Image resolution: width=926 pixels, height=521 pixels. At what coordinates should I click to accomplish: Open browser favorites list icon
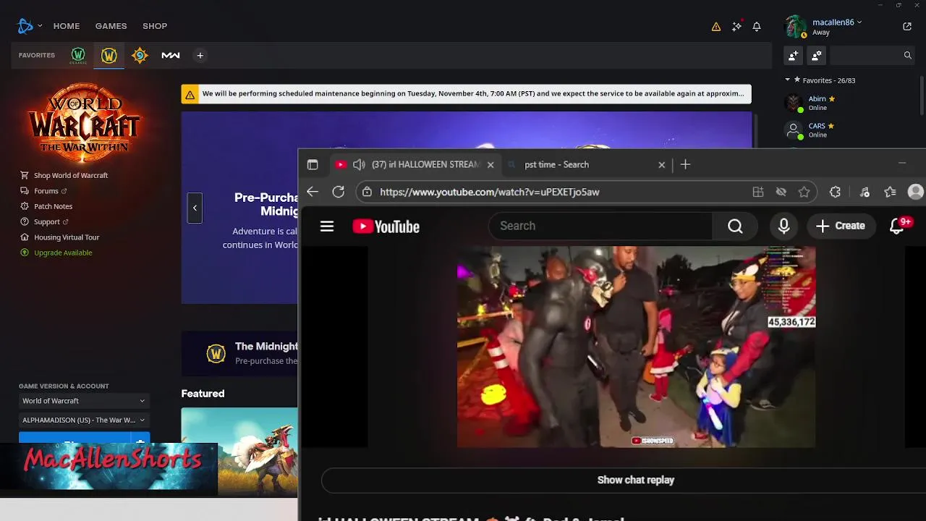890,192
